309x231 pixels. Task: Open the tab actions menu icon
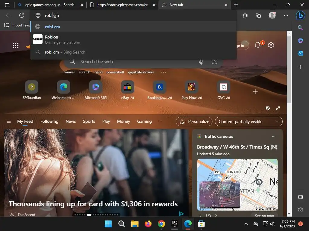[7, 5]
